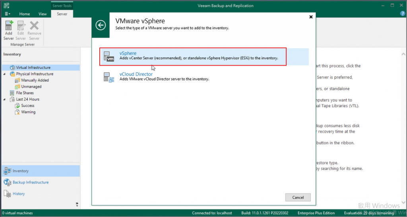Choose the vCloud Director link title
The width and height of the screenshot is (407, 217).
(x=136, y=74)
